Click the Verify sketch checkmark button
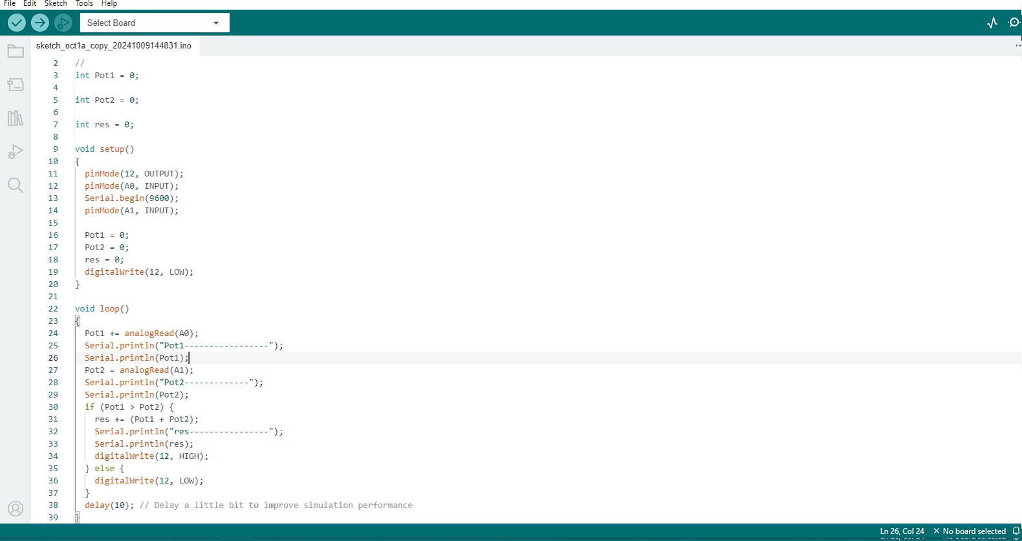The image size is (1022, 541). [x=17, y=23]
